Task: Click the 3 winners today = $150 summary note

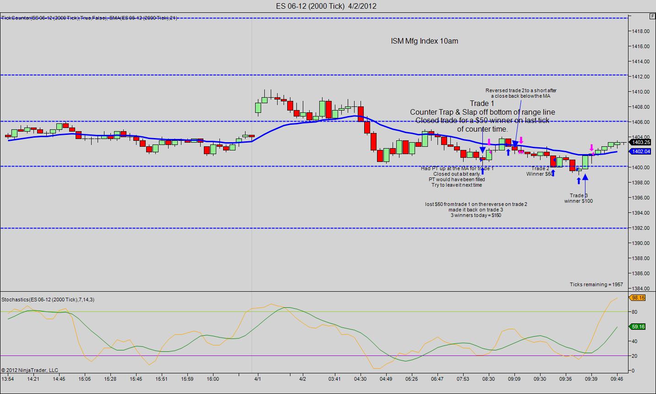Action: tap(476, 215)
